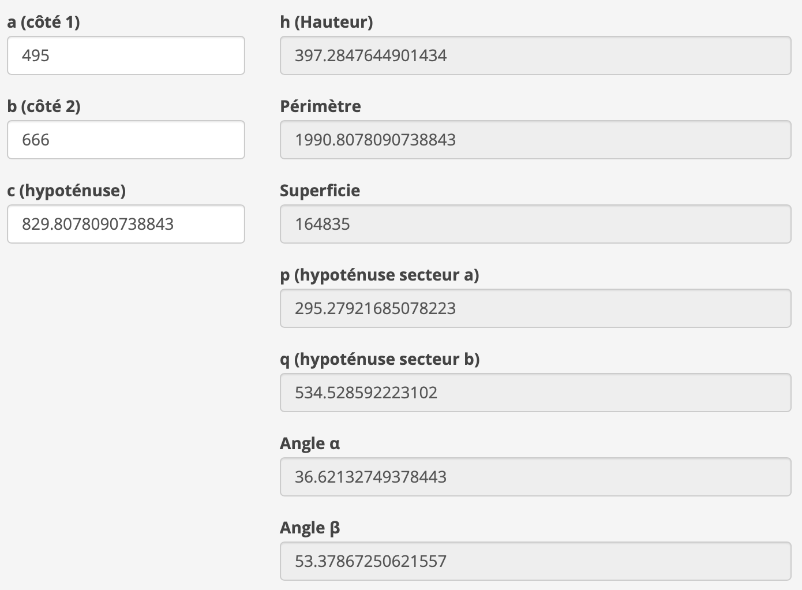
Task: Click the p (hypoténuse secteur a) result field
Action: click(x=535, y=308)
